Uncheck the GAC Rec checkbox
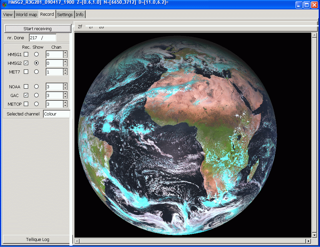Viewport: 320px width, 247px height. [x=26, y=95]
